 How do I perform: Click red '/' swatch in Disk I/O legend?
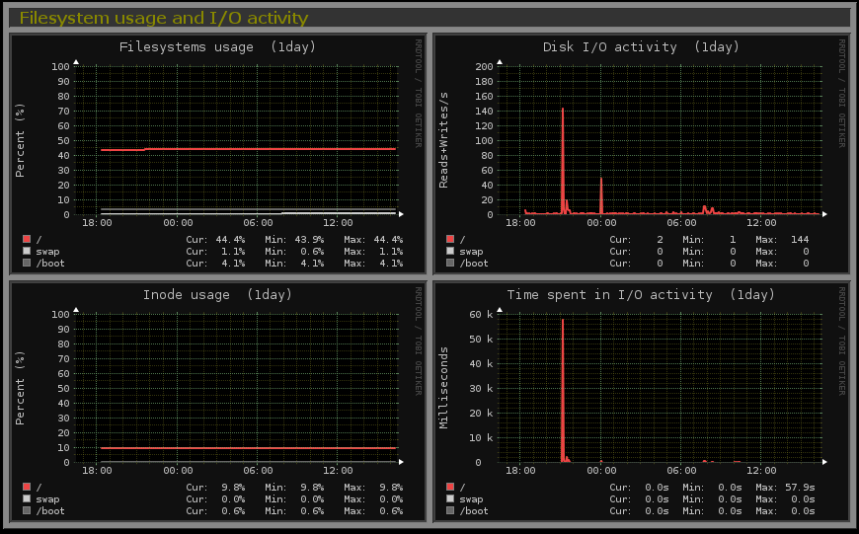(x=450, y=239)
